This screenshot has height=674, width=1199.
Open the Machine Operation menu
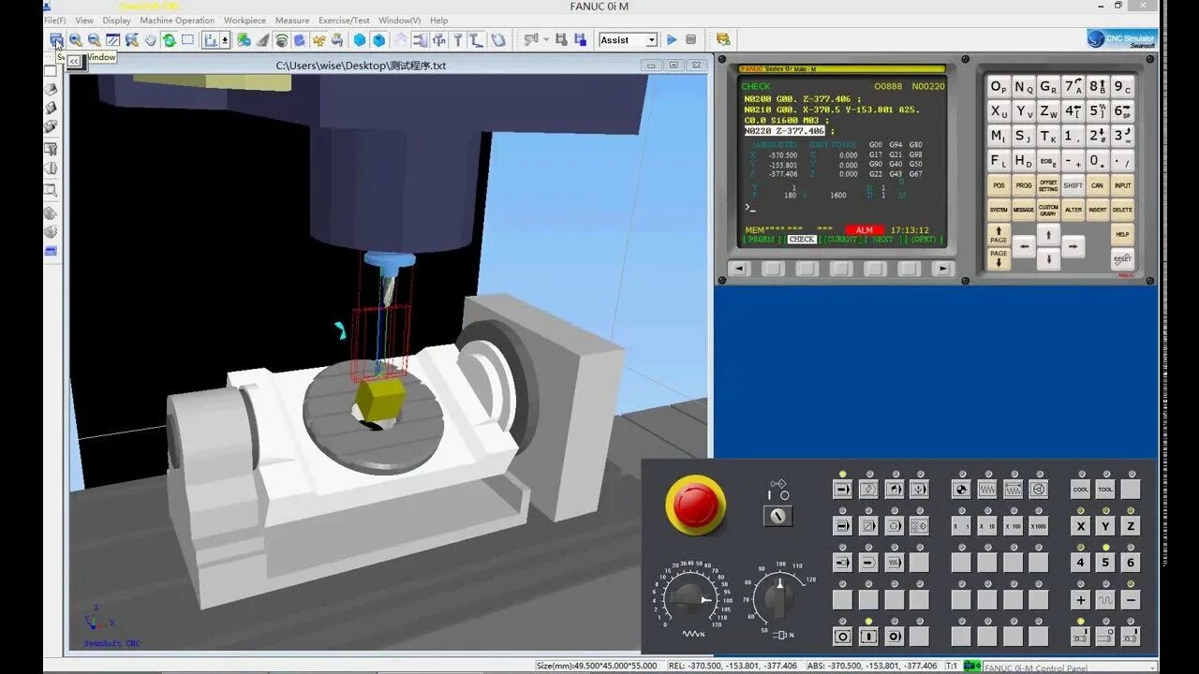coord(177,20)
